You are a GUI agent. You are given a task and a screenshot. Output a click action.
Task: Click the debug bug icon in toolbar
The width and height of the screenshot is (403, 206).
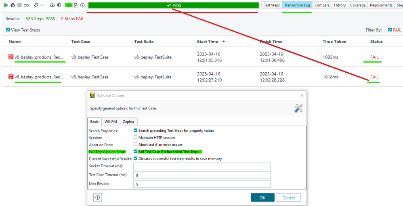pyautogui.click(x=13, y=5)
